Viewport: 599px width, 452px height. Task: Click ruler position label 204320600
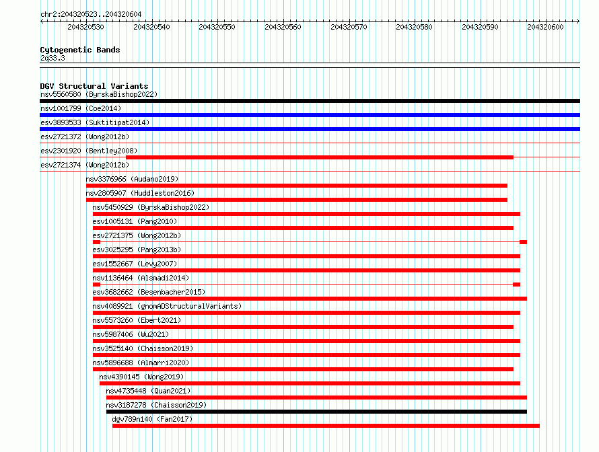pos(546,27)
